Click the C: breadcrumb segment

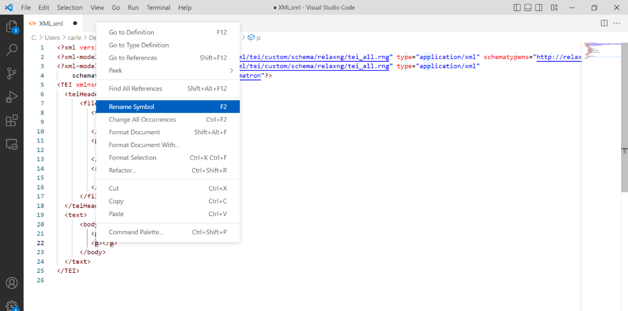[34, 38]
